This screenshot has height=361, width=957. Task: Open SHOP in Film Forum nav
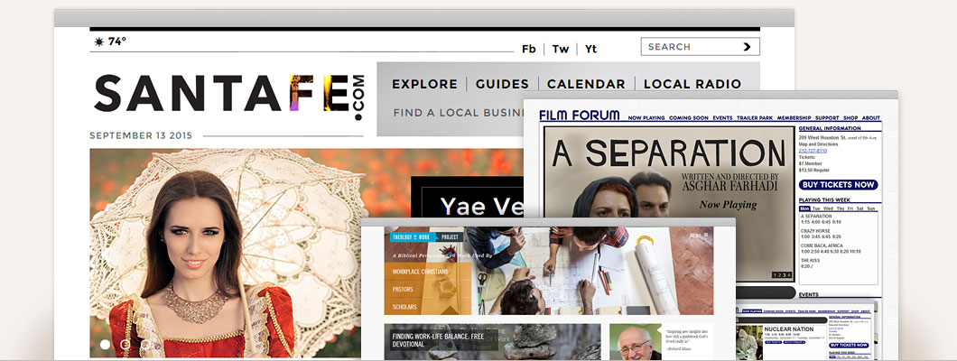point(850,117)
